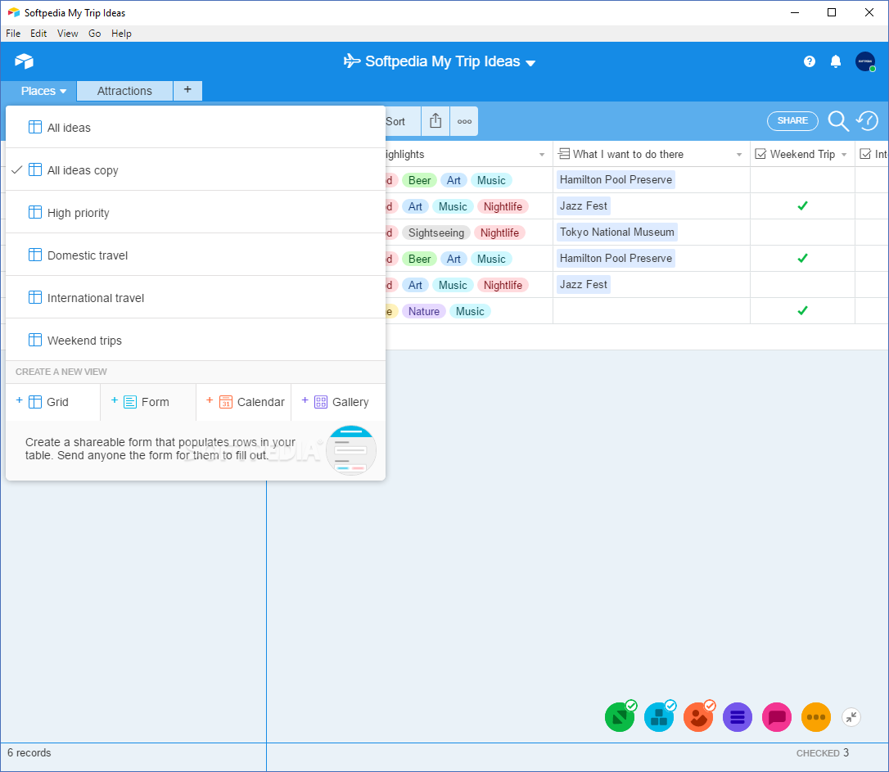Open the notifications bell
The height and width of the screenshot is (772, 889).
point(836,61)
